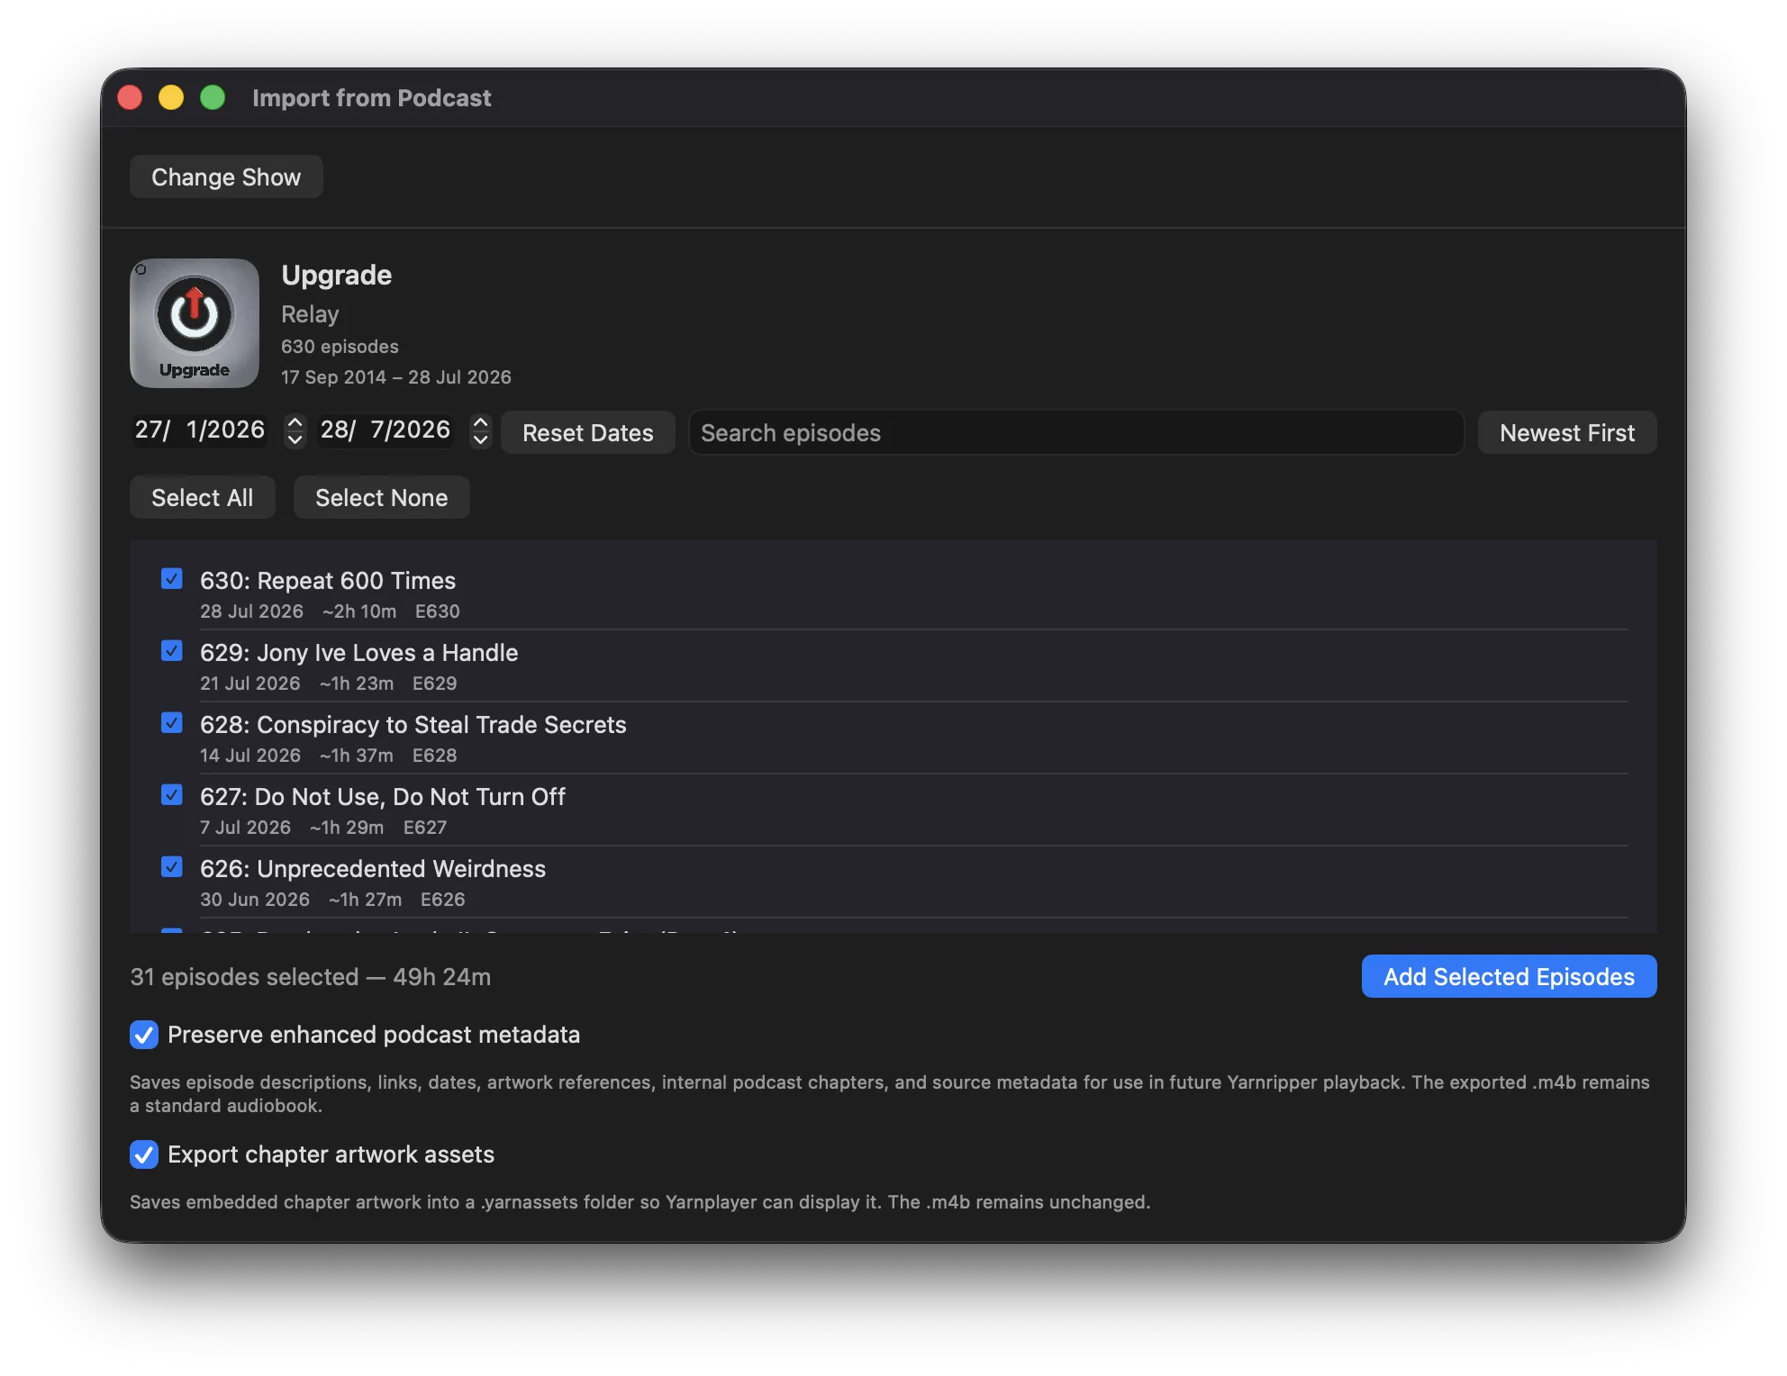
Task: Click the end date field 28/7/2026
Action: click(x=386, y=430)
